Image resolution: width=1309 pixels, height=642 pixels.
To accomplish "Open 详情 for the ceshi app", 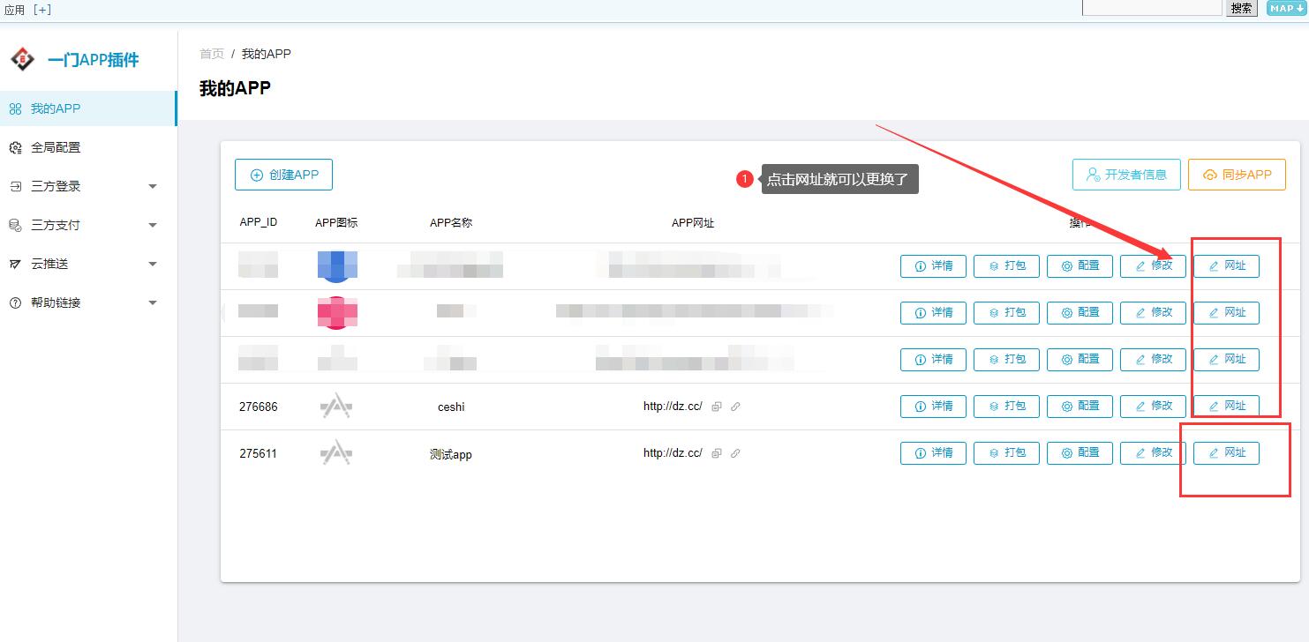I will [x=933, y=407].
